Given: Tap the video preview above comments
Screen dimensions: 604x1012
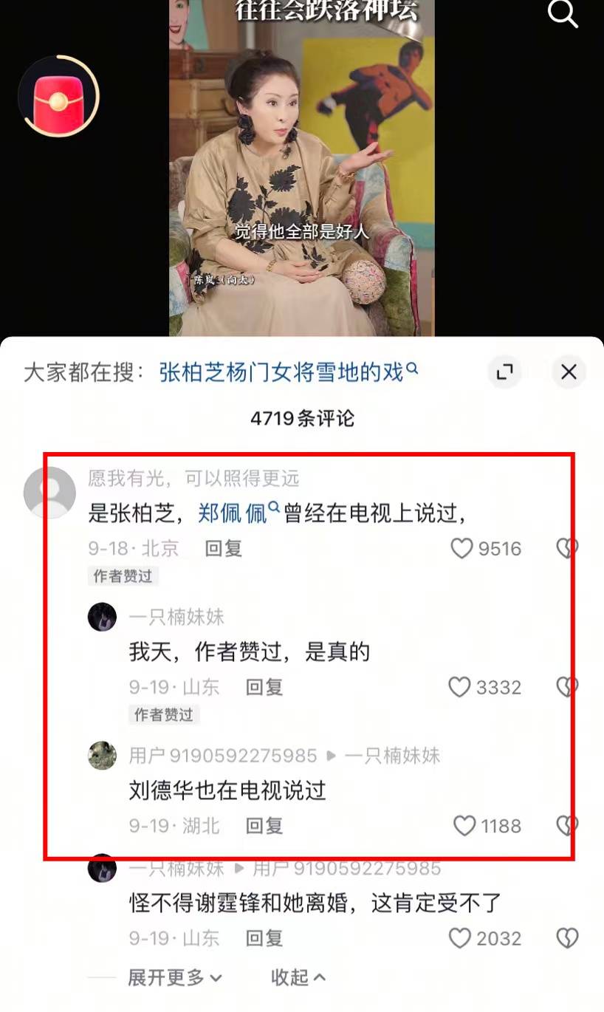Looking at the screenshot, I should [x=302, y=168].
